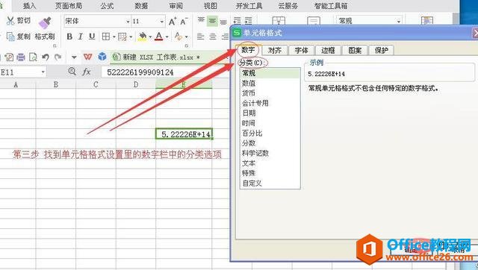Screen dimensions: 478x270
Task: Undo the last action
Action: click(46, 57)
